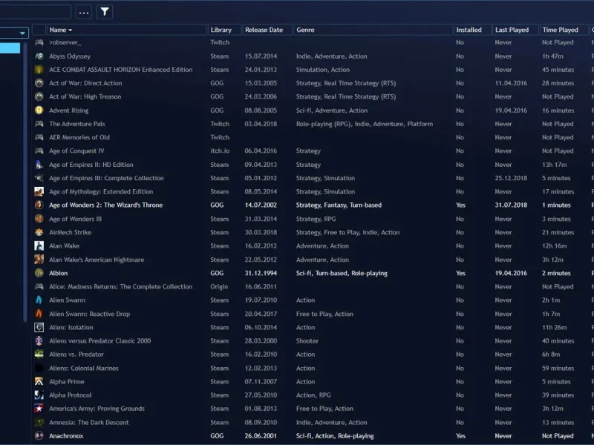Sort by Library column header
594x445 pixels.
pos(225,30)
